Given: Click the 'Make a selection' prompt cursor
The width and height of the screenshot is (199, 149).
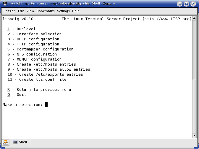Looking at the screenshot, I should point(46,105).
